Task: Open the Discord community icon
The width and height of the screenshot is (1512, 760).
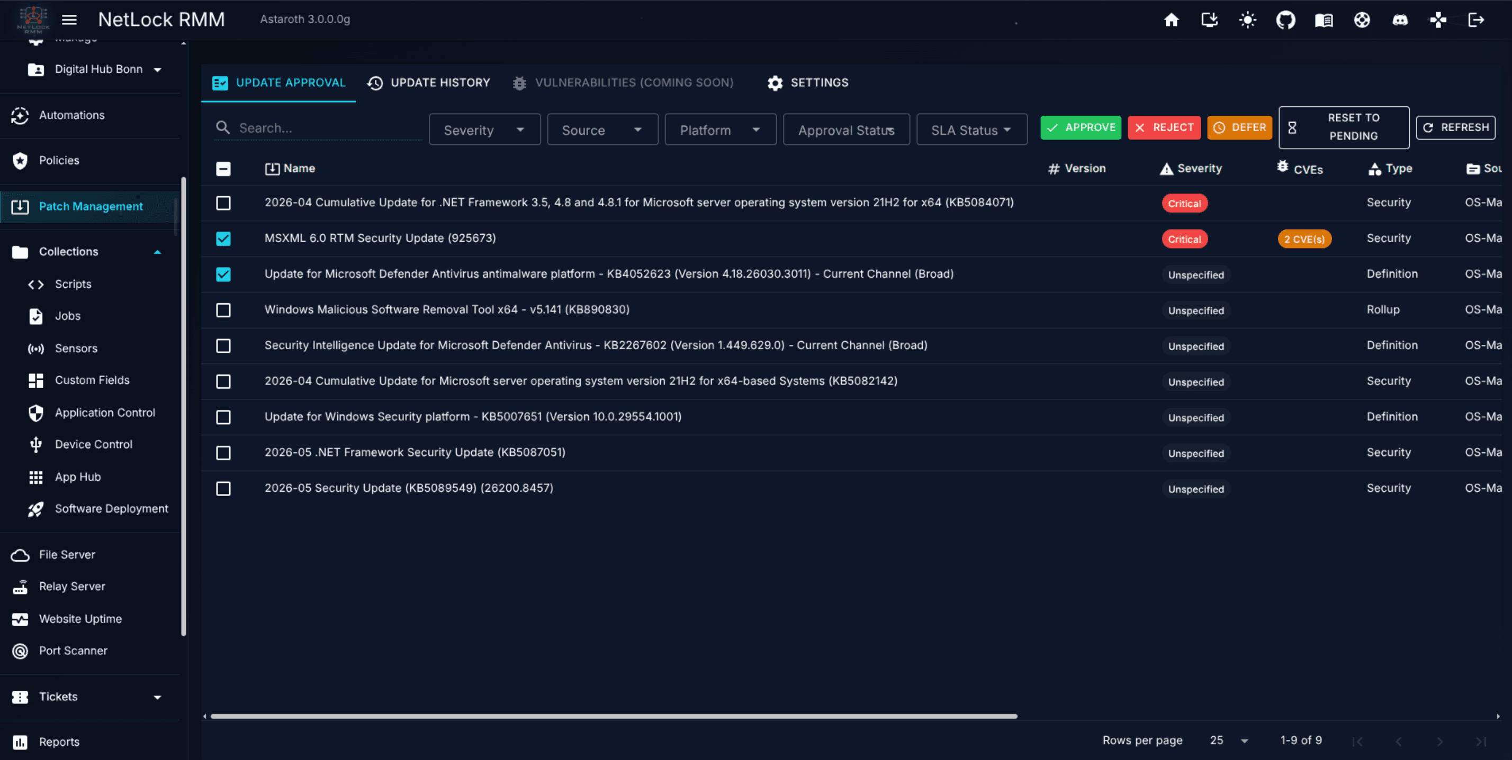Action: 1400,20
